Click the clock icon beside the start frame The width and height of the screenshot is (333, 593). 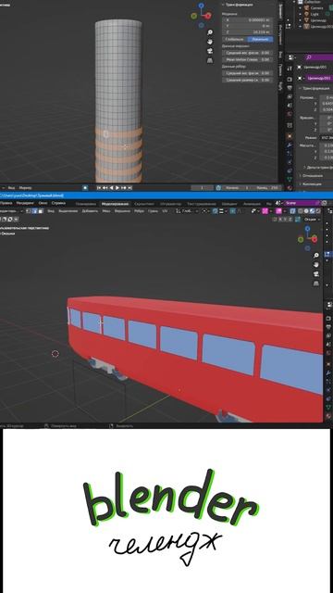[218, 187]
